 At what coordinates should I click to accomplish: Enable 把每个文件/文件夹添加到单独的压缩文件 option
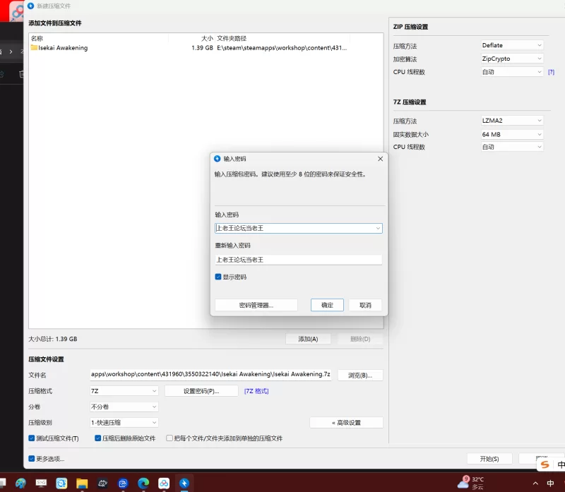click(x=169, y=438)
